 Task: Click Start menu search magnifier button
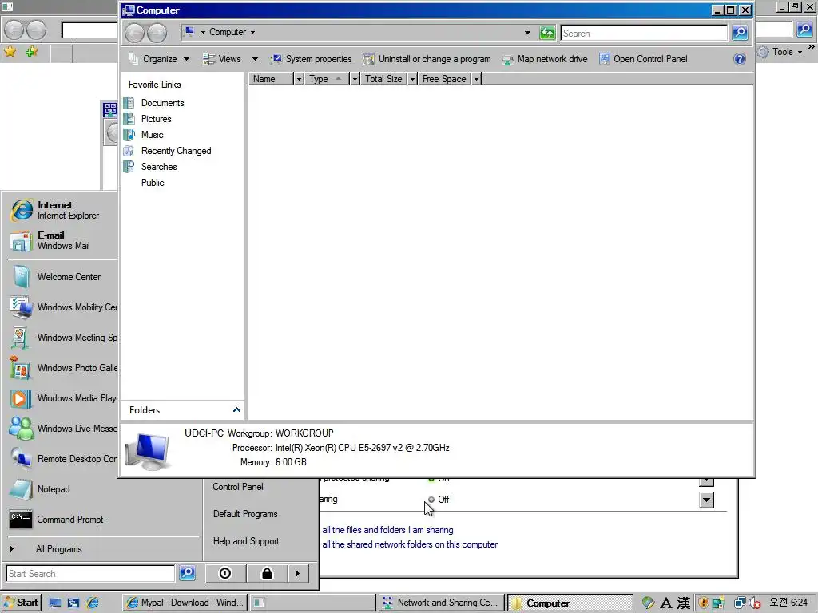click(187, 573)
